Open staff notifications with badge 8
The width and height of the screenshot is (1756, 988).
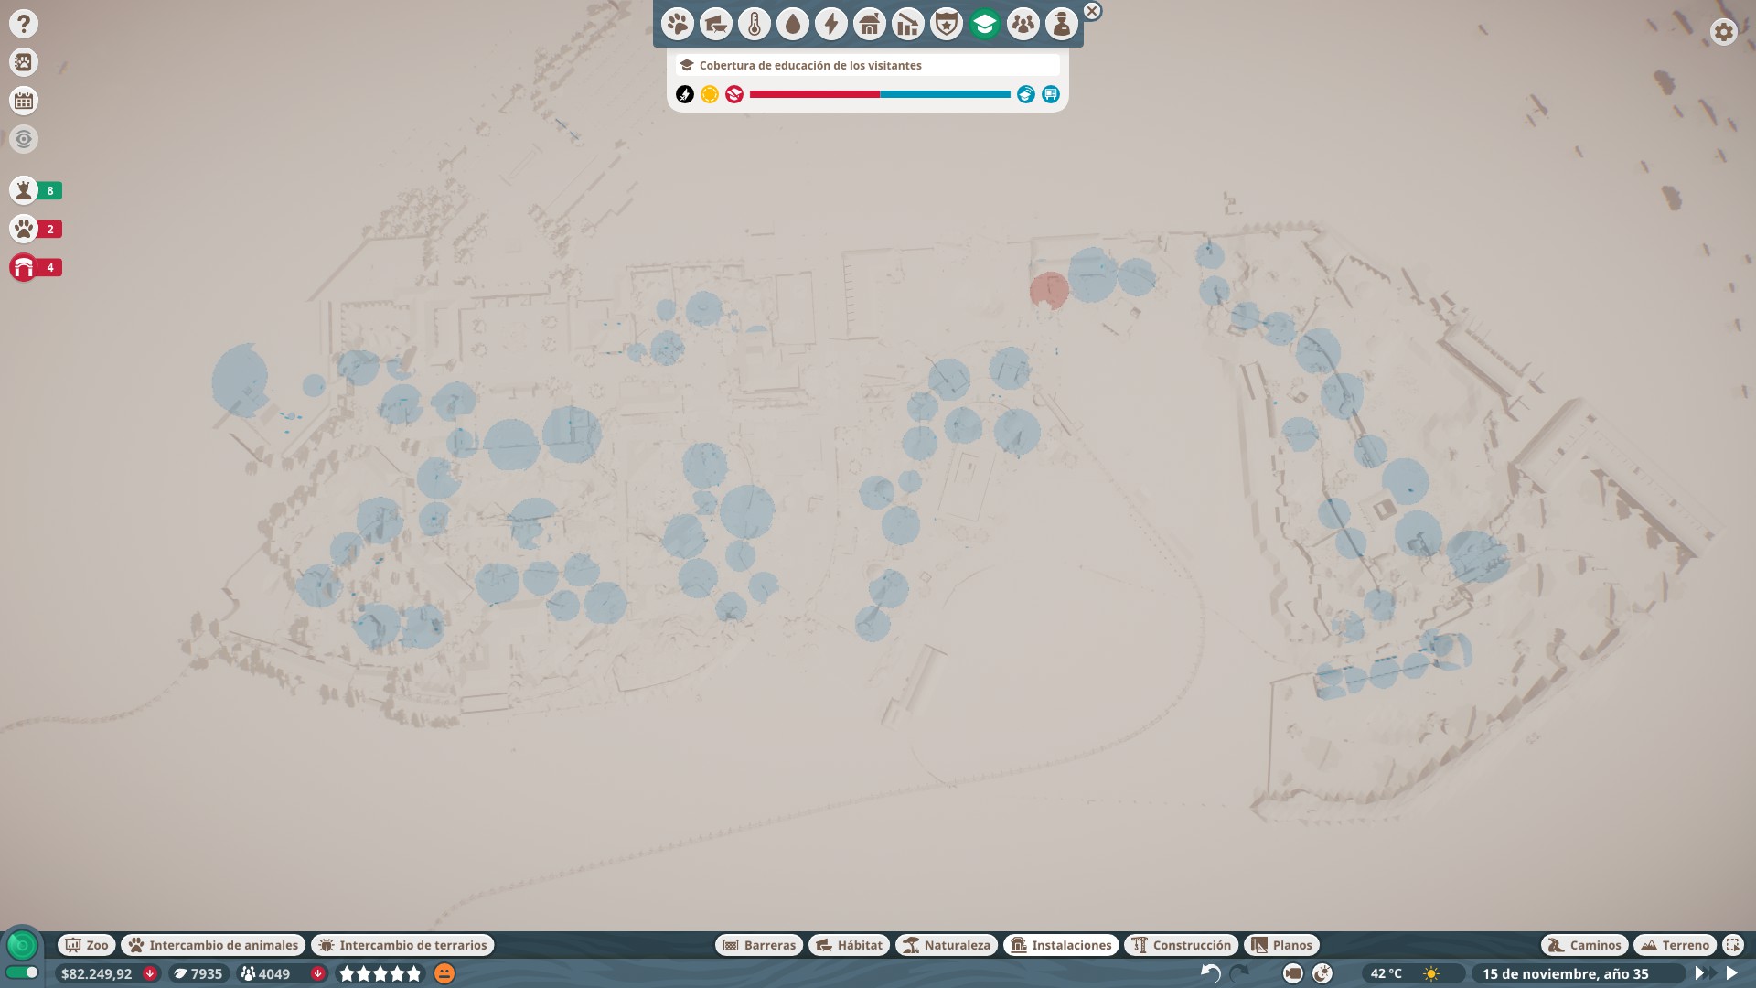point(36,190)
